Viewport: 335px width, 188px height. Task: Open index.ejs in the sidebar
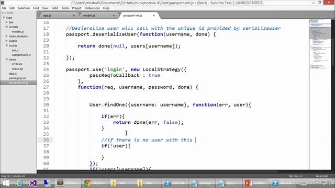17,69
